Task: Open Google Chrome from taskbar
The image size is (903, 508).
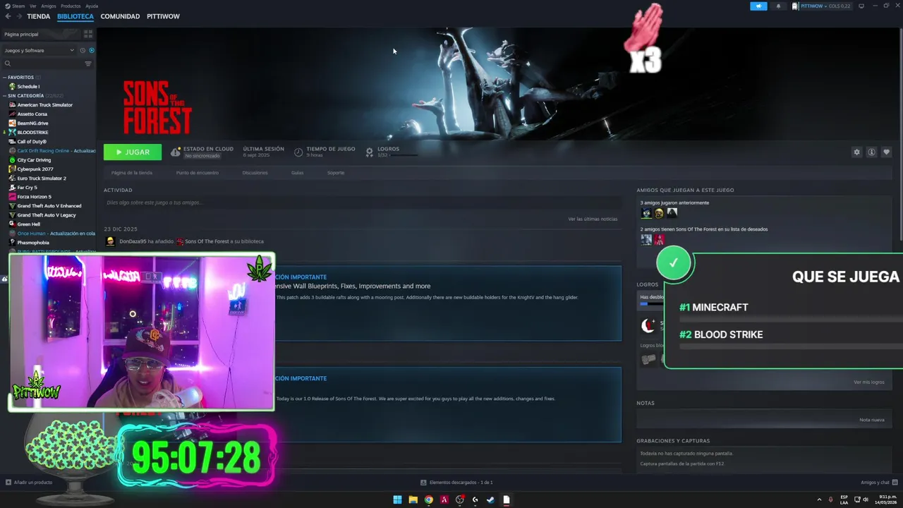Action: click(428, 500)
